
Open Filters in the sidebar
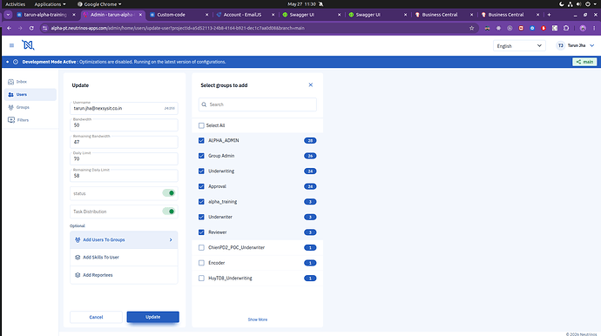[30, 120]
